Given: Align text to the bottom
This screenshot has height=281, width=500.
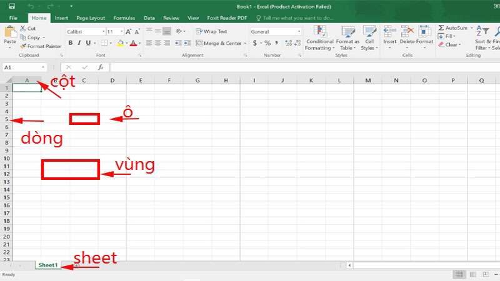Looking at the screenshot, I should click(x=167, y=31).
